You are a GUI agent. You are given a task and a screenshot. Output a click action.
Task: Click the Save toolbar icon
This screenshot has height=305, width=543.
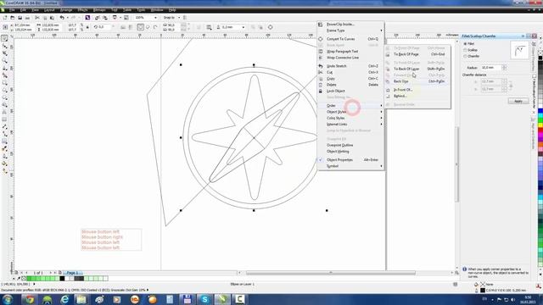click(20, 18)
